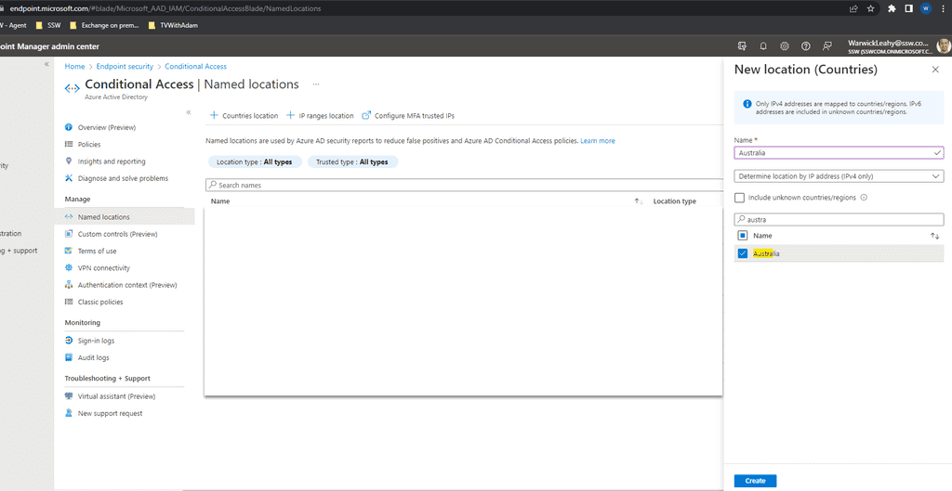Follow the Learn more link
The width and height of the screenshot is (952, 491).
point(598,141)
